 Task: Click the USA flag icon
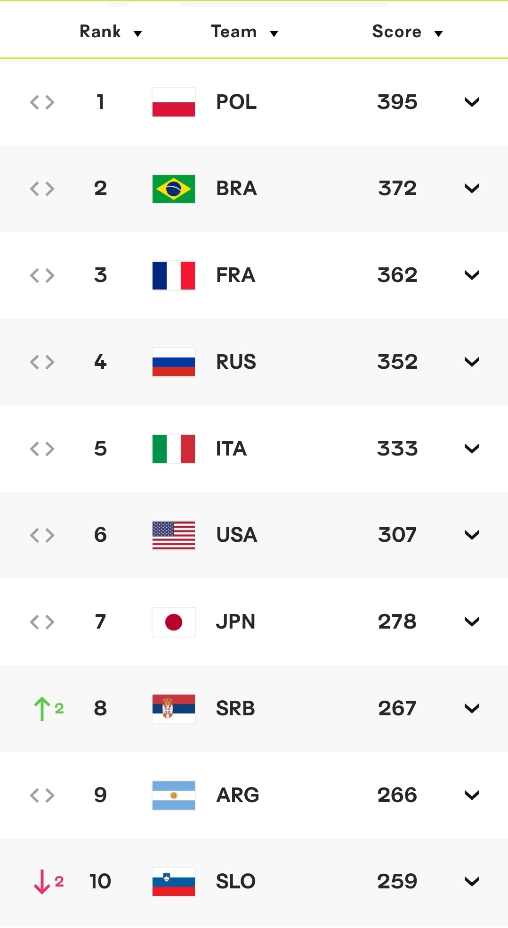(x=174, y=535)
